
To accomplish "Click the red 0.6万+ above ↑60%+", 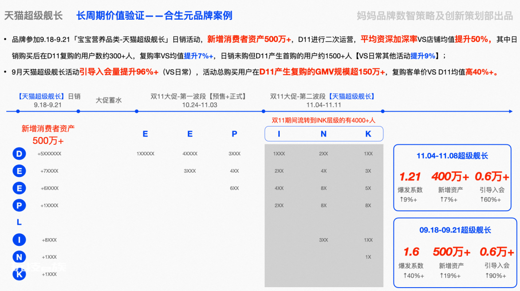I will [492, 177].
